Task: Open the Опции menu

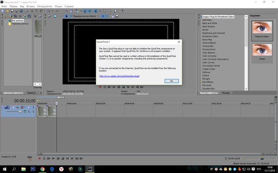Action: 58,6
